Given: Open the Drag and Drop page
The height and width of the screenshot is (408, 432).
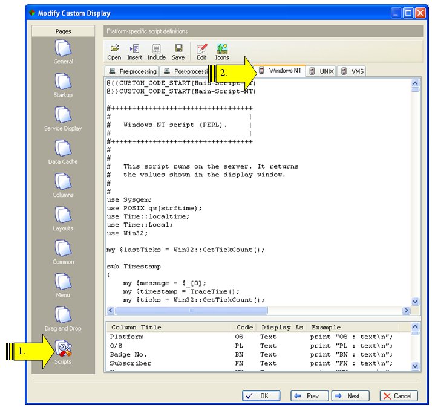Looking at the screenshot, I should [x=63, y=318].
